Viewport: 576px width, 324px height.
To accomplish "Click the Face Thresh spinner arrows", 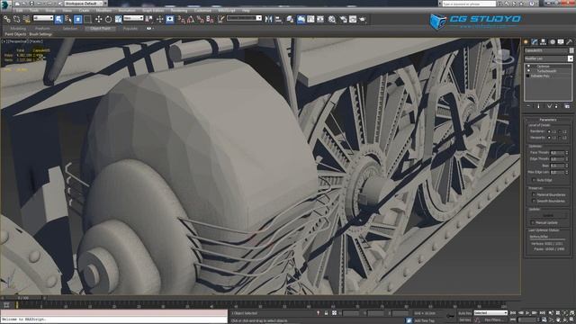I will [567, 152].
